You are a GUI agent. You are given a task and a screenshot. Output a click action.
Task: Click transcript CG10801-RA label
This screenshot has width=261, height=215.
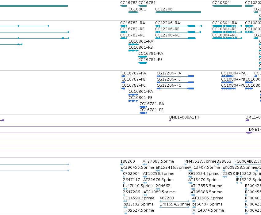pyautogui.click(x=141, y=41)
